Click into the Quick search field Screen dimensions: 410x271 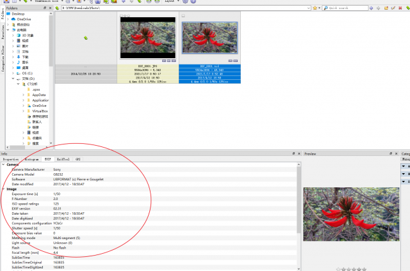click(345, 8)
